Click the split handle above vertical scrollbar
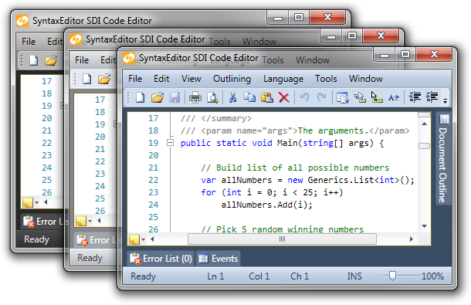Image resolution: width=471 pixels, height=305 pixels. [424, 114]
